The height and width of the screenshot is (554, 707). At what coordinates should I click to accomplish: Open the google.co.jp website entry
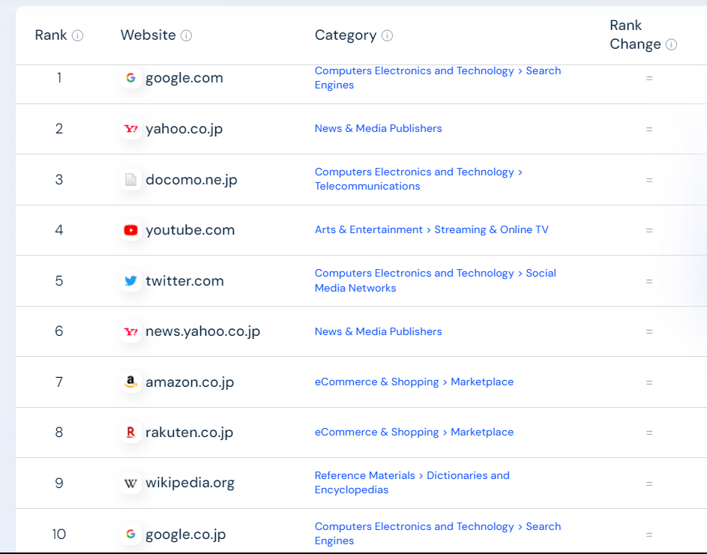[x=185, y=535]
